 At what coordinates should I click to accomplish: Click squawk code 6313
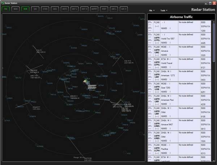203,153
